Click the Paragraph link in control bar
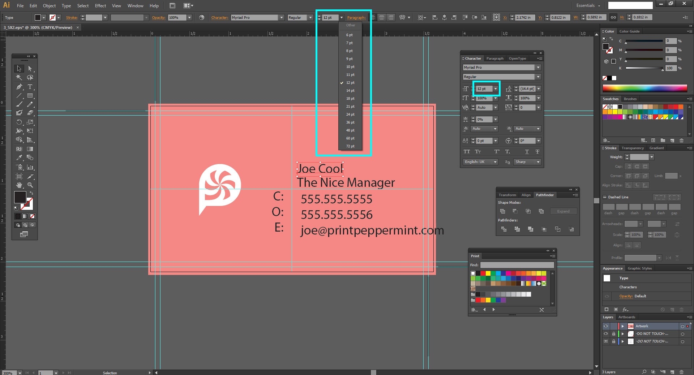Screen dimensions: 694x375 point(356,17)
